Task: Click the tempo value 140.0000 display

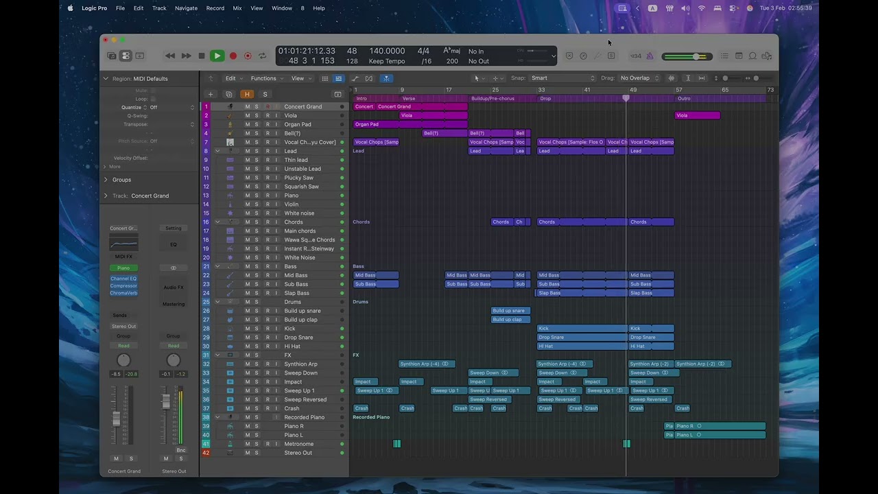Action: tap(387, 51)
